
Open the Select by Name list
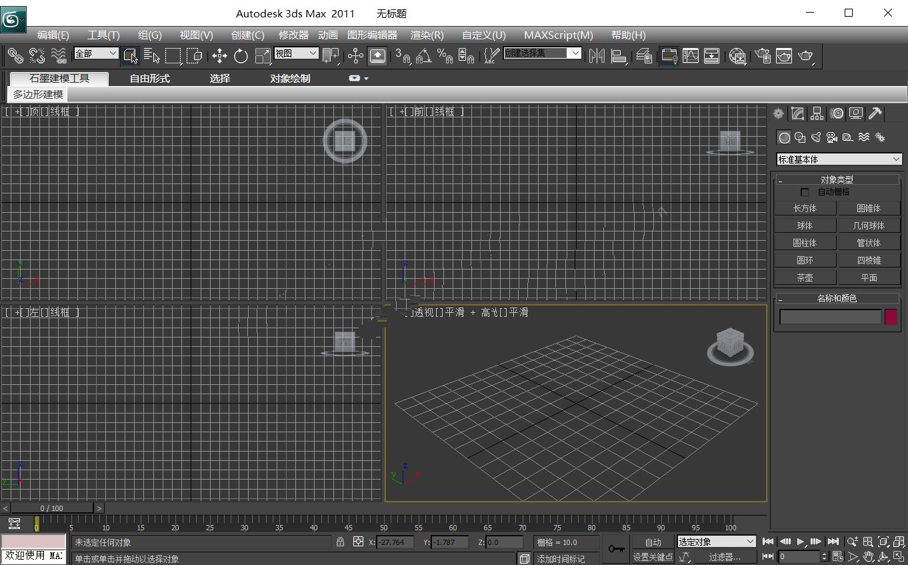click(152, 56)
